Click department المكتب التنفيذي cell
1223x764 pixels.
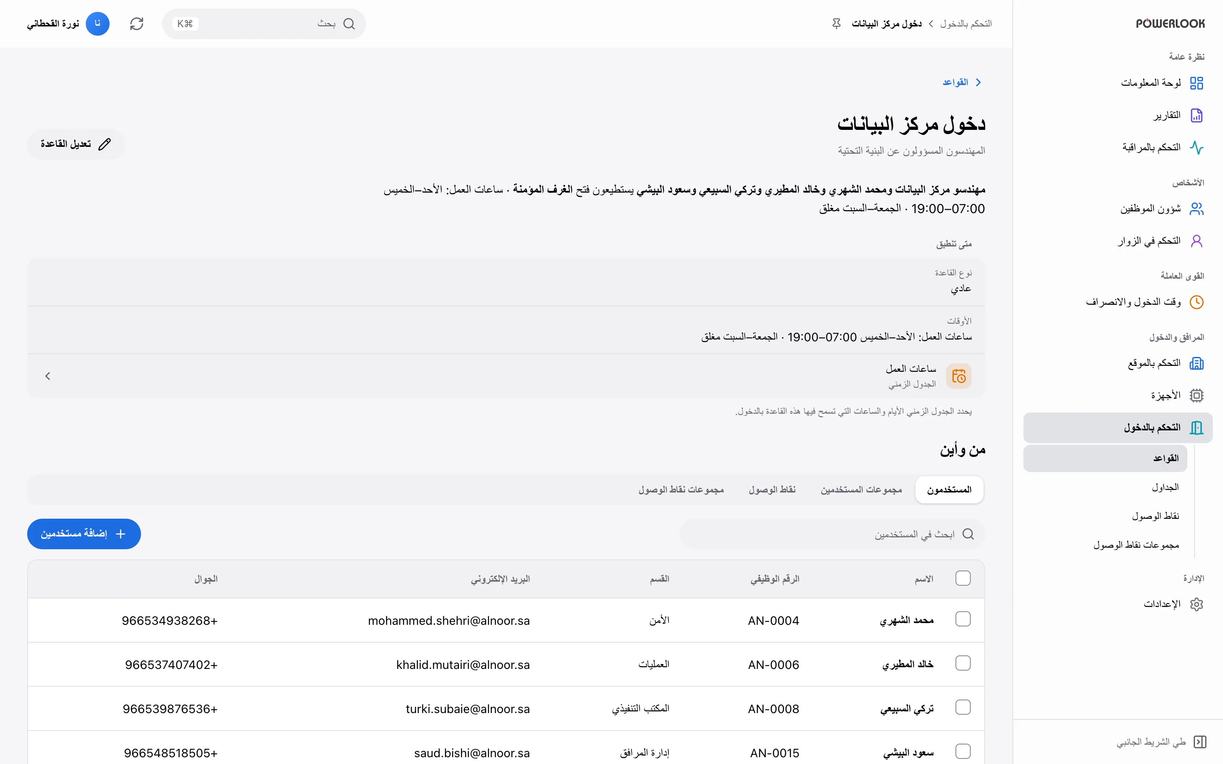point(640,708)
